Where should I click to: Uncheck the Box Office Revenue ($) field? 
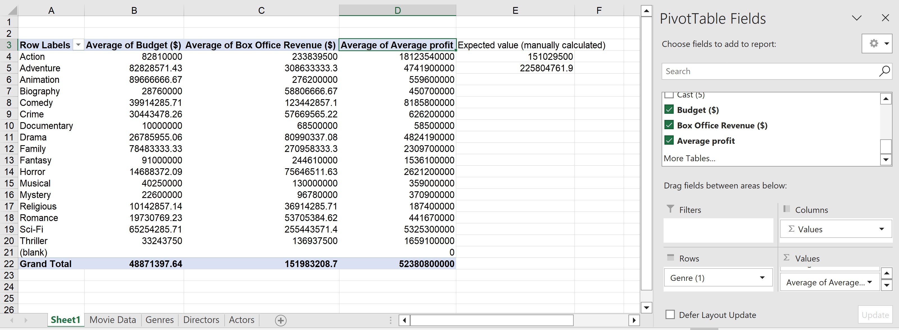[669, 125]
